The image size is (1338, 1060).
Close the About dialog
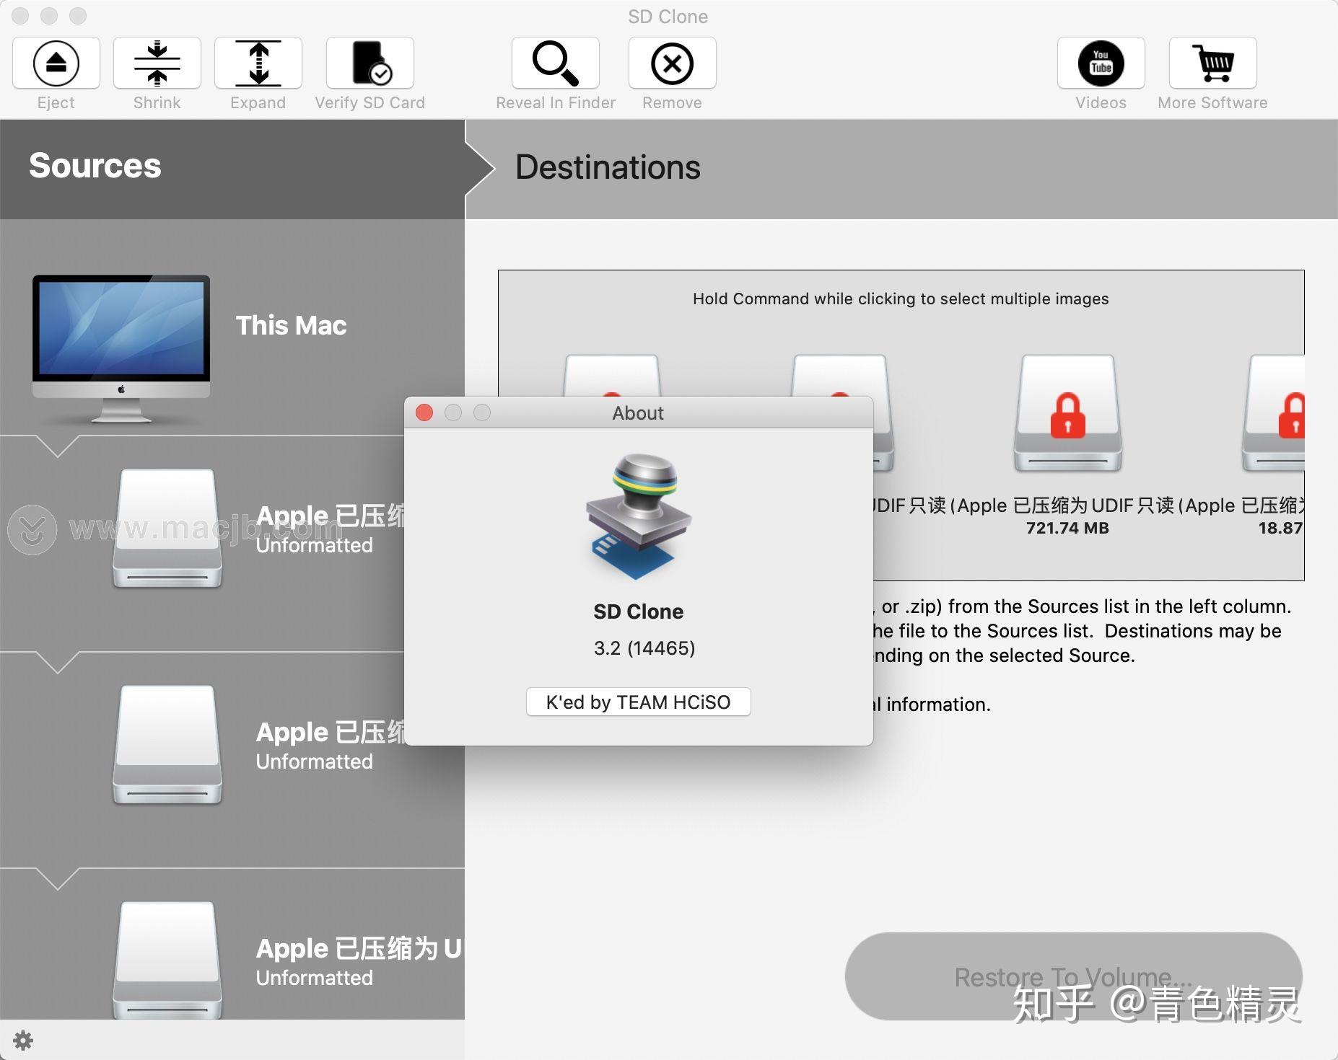click(425, 412)
